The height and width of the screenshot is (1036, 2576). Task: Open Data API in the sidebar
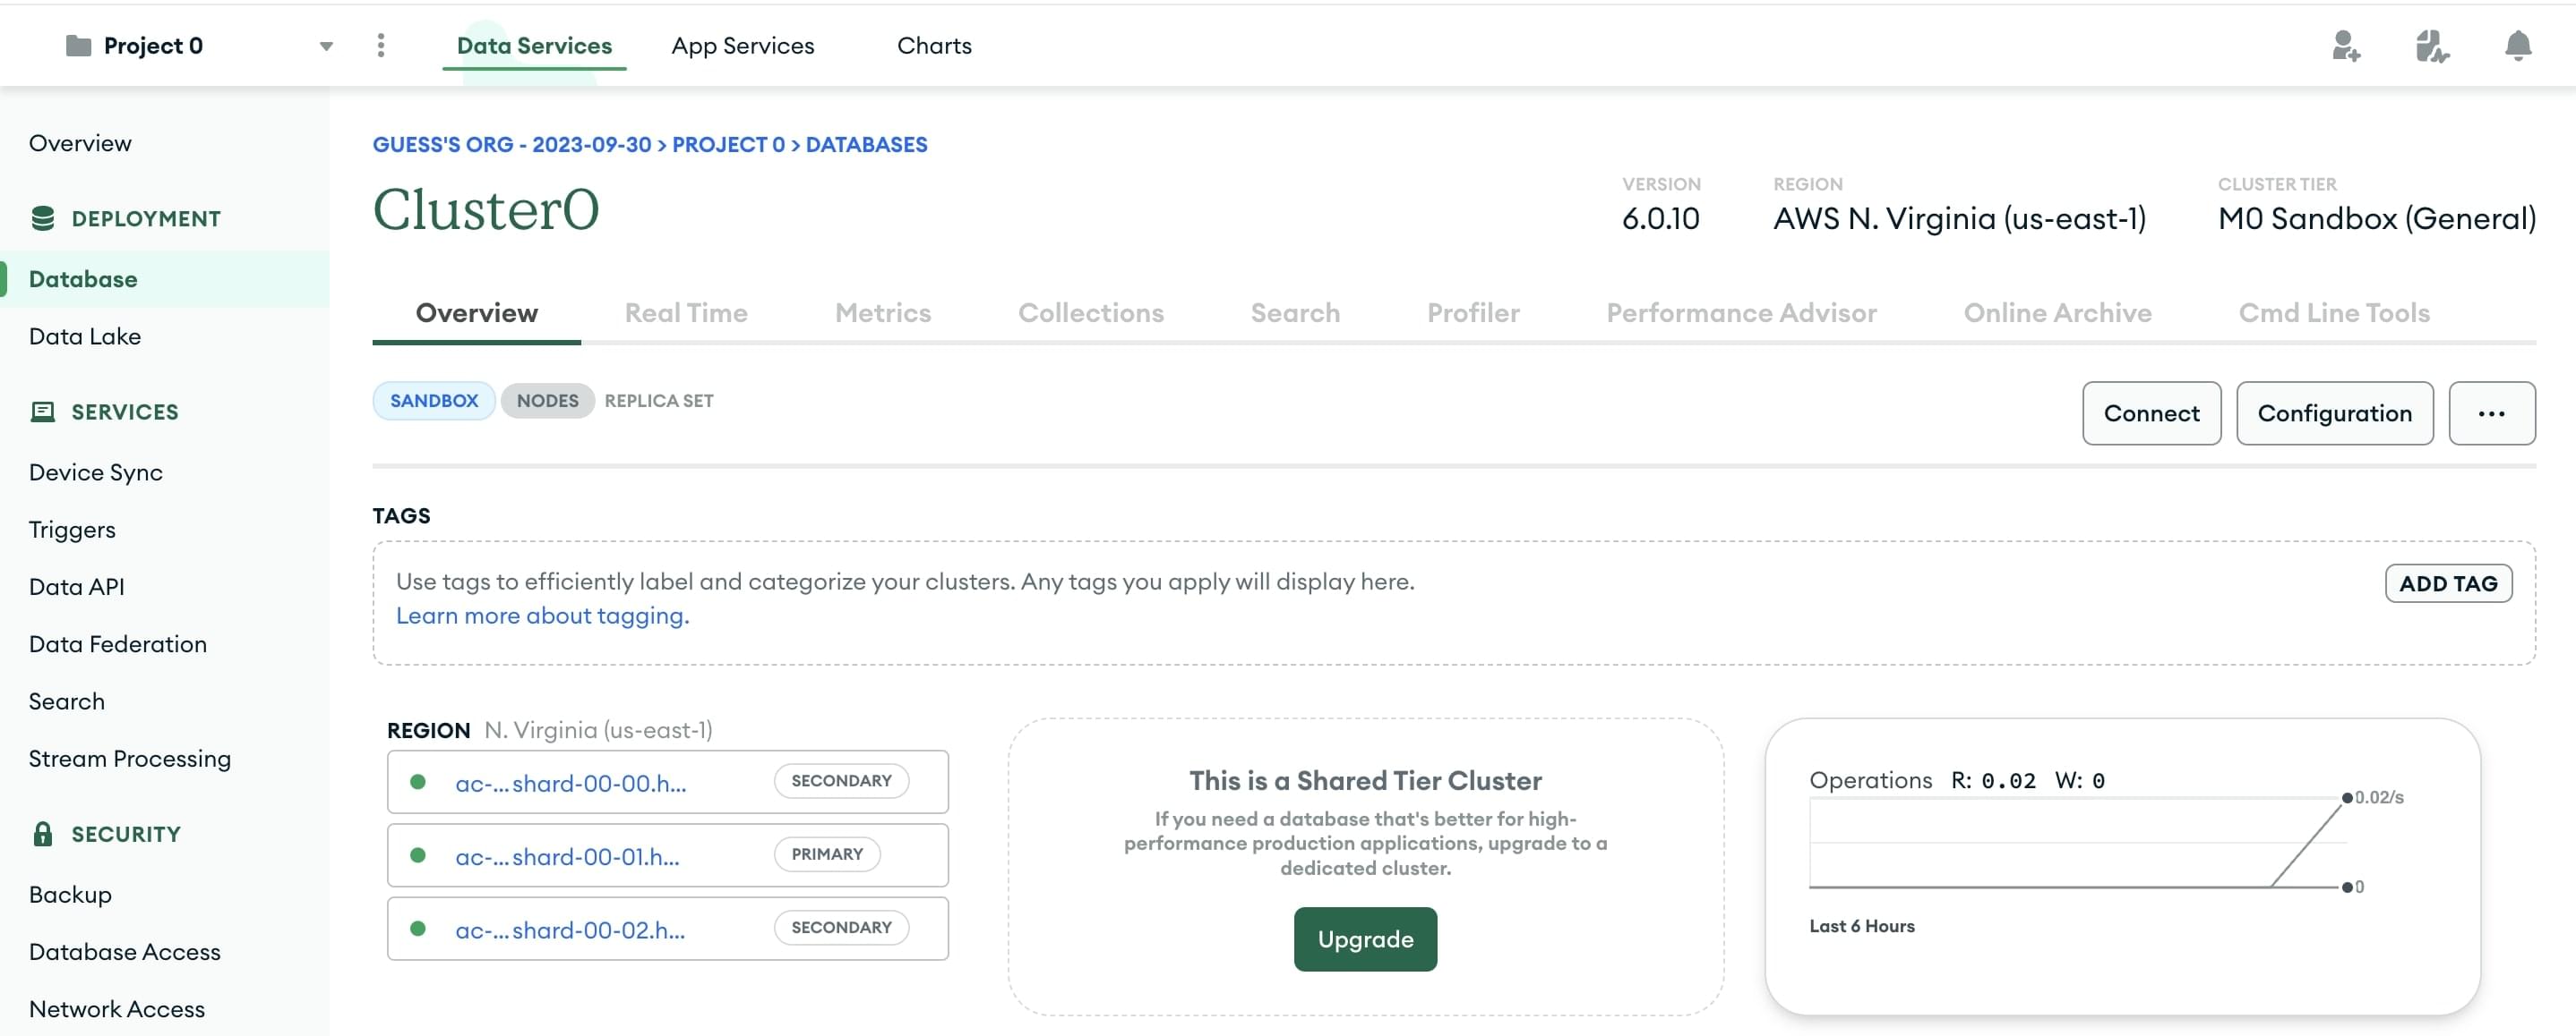pos(77,586)
